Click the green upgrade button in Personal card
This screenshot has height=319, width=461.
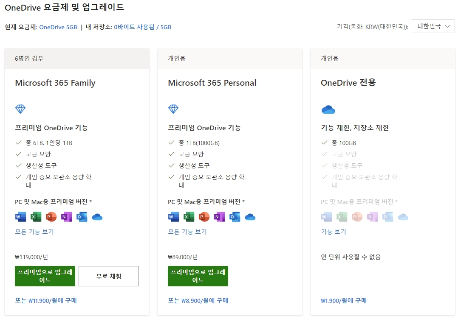[198, 276]
